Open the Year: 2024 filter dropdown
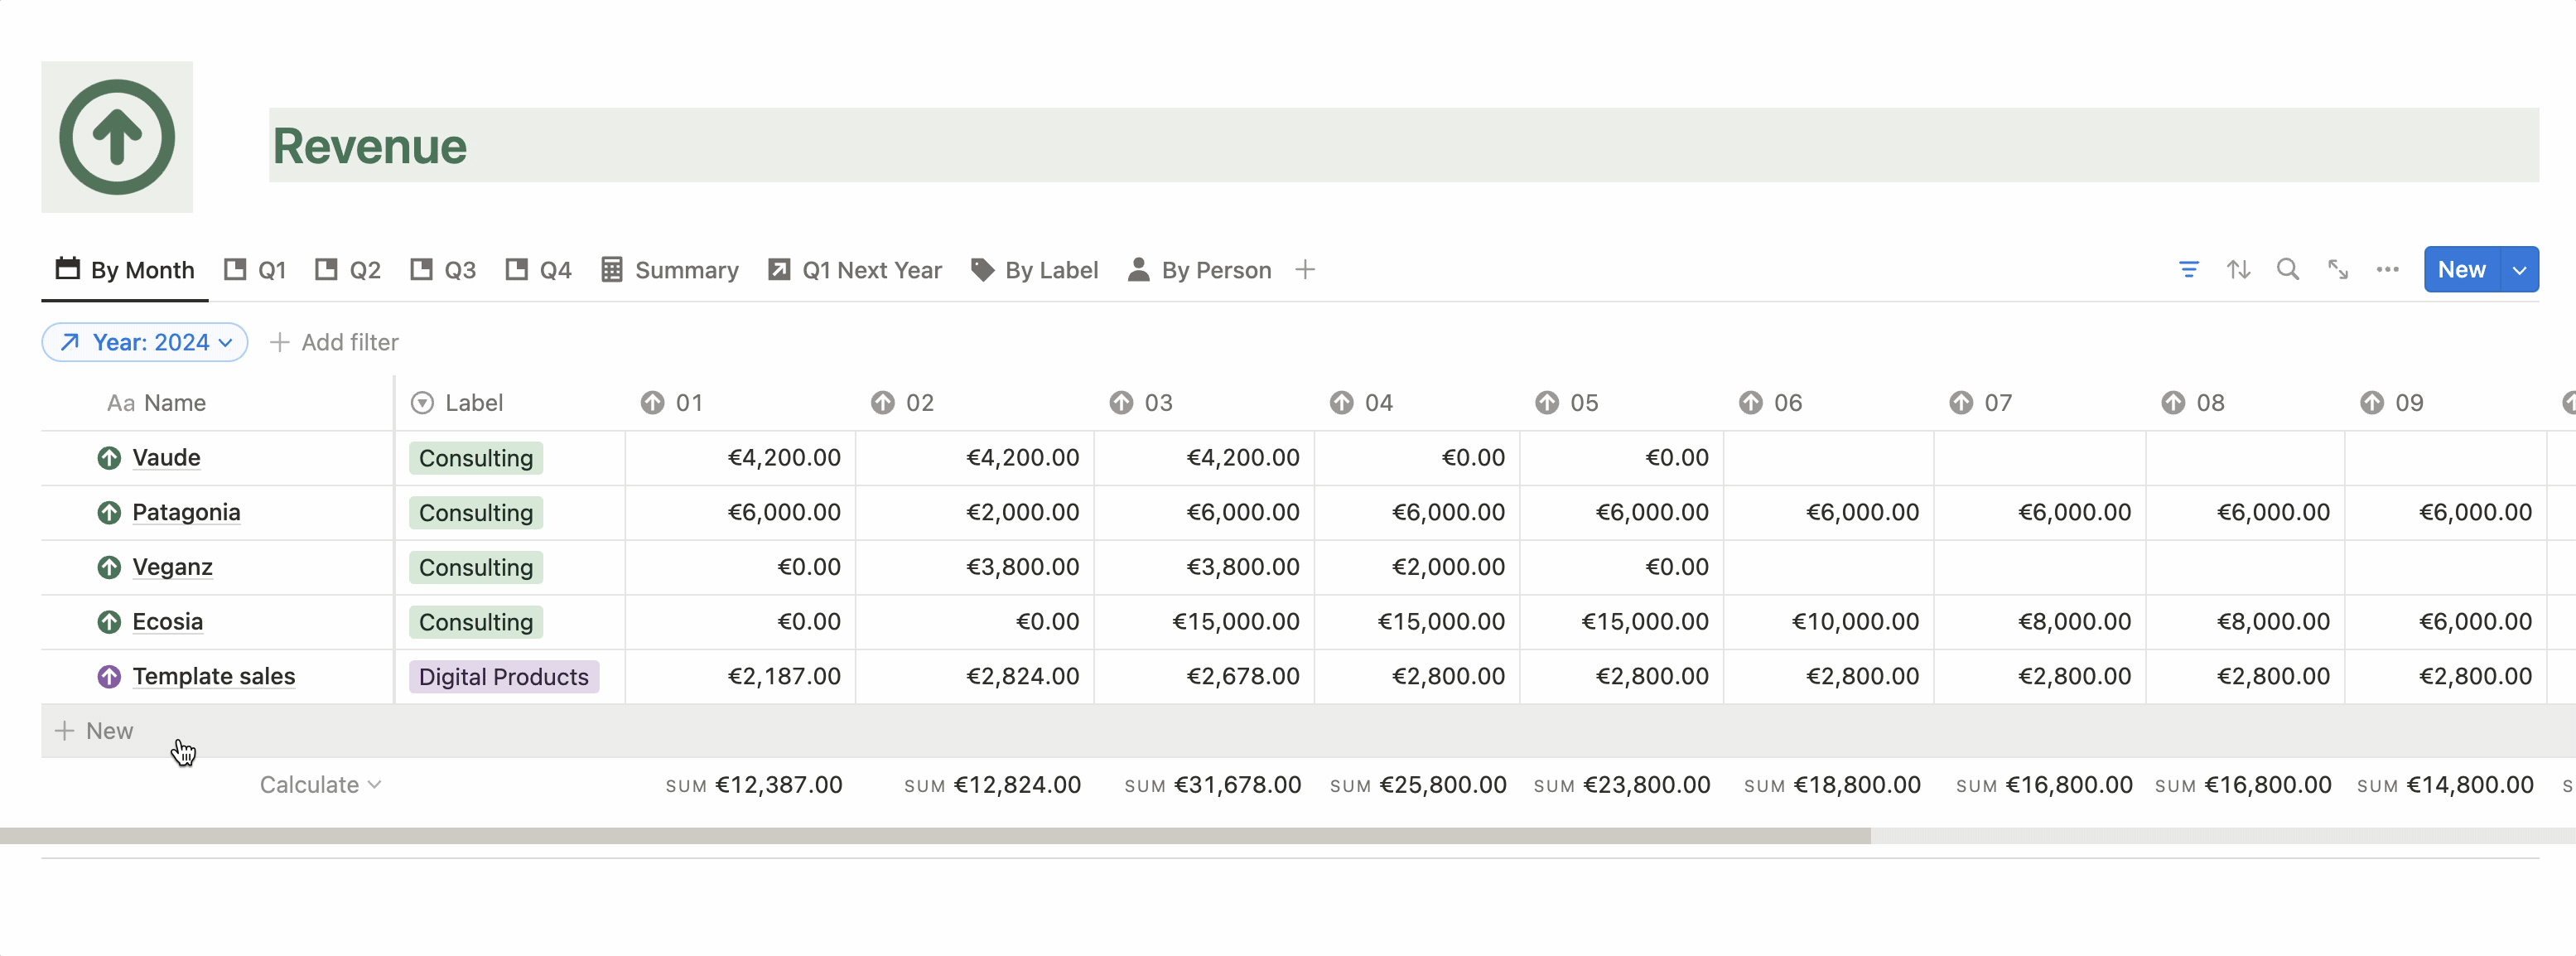 [145, 342]
